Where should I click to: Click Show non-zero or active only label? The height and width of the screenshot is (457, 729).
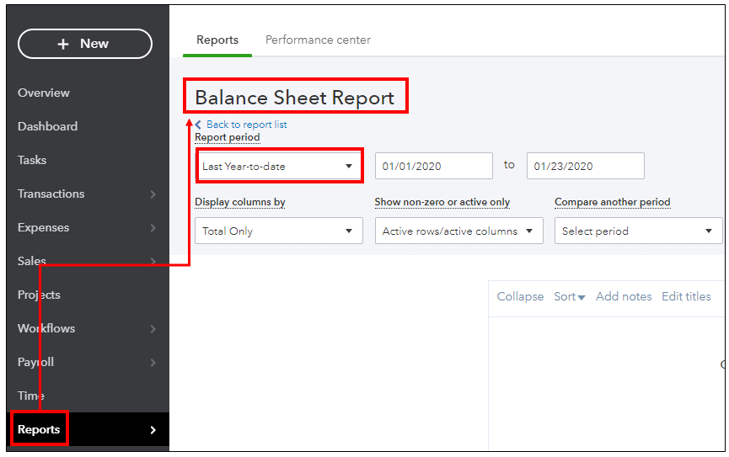(442, 202)
